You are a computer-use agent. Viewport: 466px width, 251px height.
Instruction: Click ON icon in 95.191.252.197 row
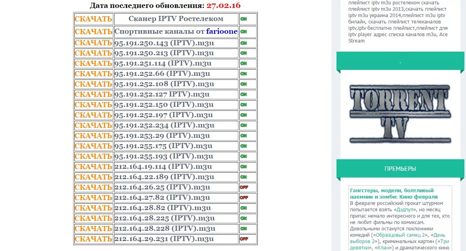click(x=244, y=115)
